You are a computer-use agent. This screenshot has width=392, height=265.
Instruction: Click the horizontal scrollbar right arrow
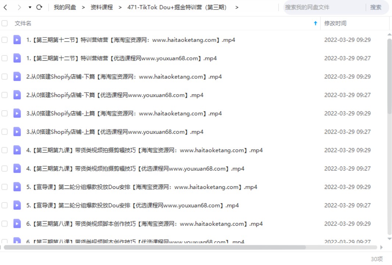point(381,247)
